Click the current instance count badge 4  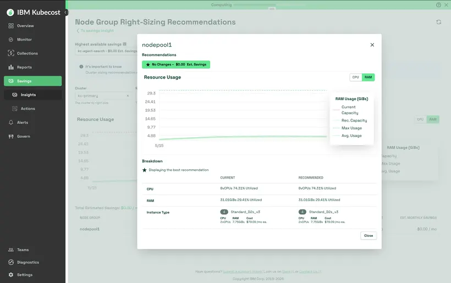tap(224, 212)
